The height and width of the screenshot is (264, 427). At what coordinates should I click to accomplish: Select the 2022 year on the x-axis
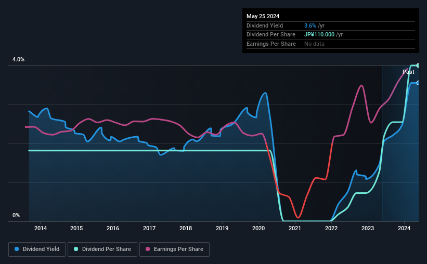tap(331, 228)
